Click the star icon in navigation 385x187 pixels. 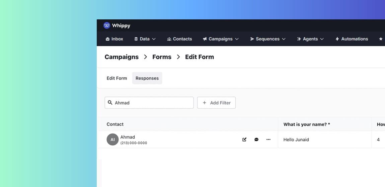pos(381,39)
